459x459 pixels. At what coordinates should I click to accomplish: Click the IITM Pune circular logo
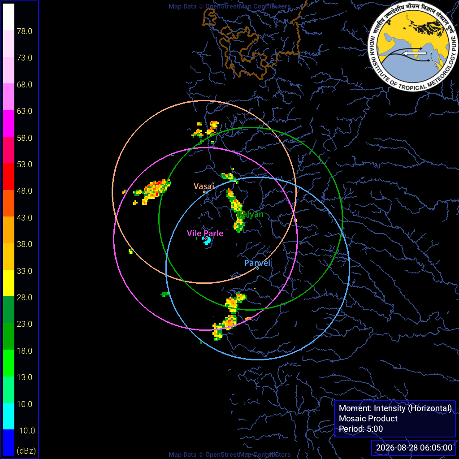[x=413, y=46]
